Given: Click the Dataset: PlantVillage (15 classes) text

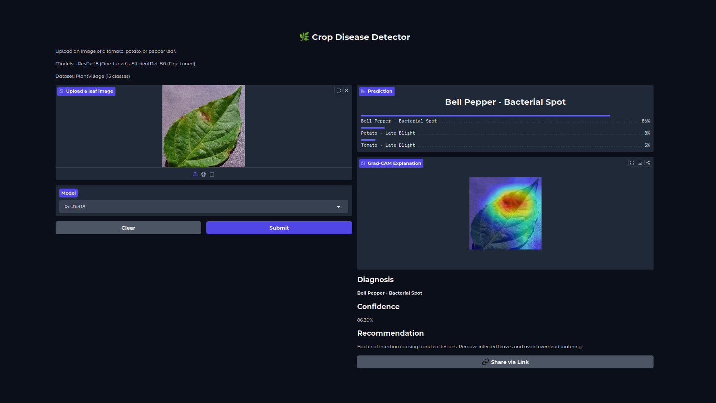Looking at the screenshot, I should pyautogui.click(x=93, y=76).
